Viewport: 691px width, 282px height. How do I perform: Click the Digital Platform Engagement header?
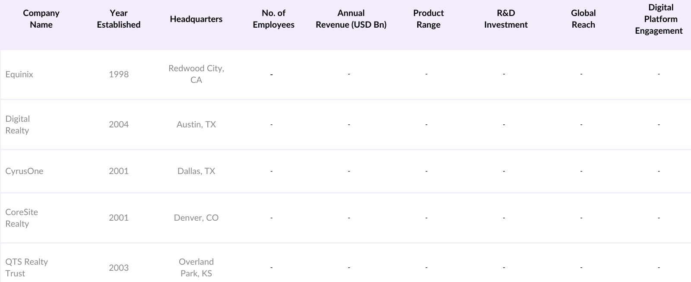pos(659,19)
